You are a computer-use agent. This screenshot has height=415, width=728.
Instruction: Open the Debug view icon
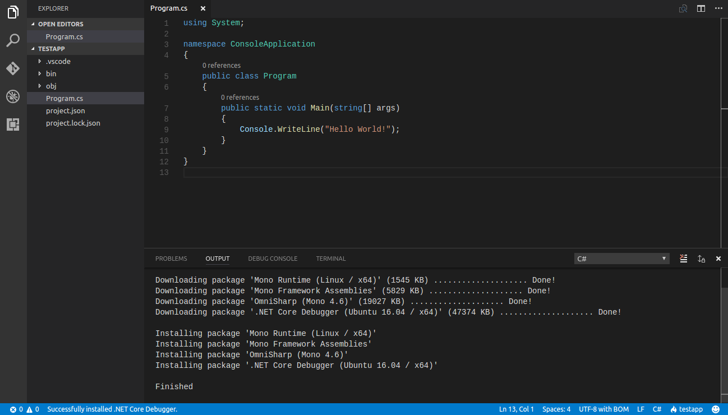(x=12, y=96)
